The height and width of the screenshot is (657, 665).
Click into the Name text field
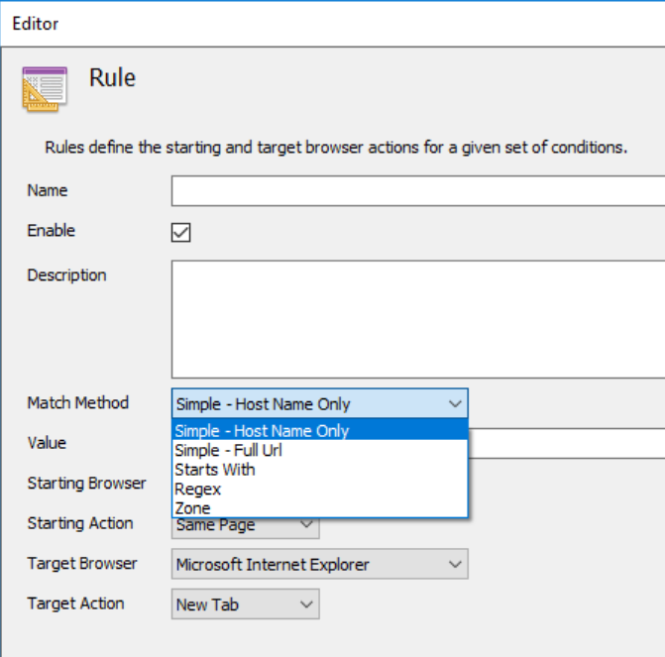pos(416,190)
